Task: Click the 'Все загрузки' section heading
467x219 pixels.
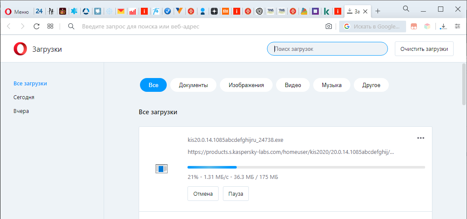Action: 158,112
